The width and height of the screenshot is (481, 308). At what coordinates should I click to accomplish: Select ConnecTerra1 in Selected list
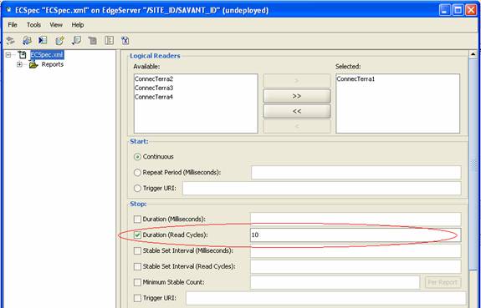pyautogui.click(x=356, y=79)
